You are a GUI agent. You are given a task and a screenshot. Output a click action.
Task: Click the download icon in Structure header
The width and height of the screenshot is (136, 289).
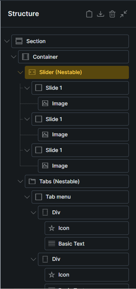(x=101, y=14)
